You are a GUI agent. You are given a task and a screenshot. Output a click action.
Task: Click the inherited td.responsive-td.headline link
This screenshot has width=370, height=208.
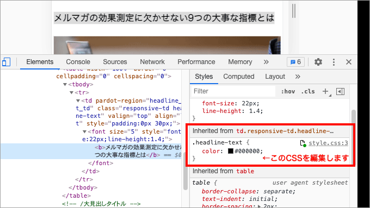(285, 131)
